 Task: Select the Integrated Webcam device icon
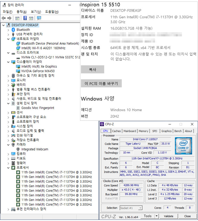(18, 149)
